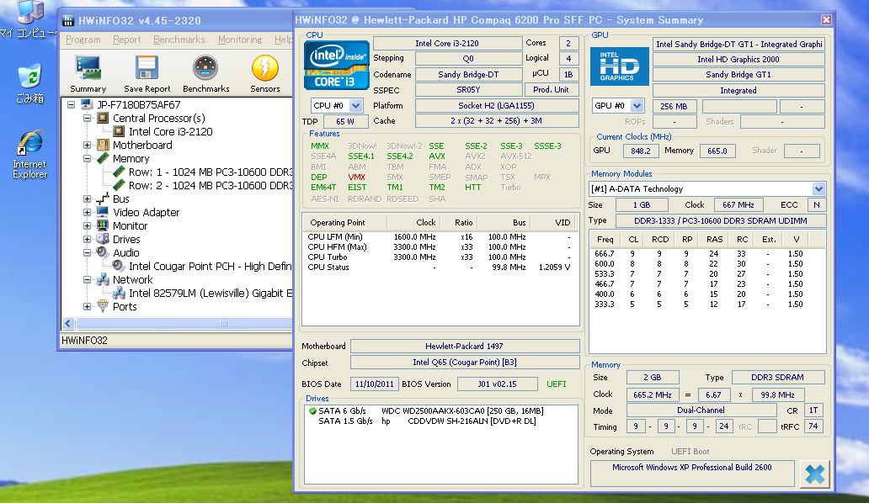Image resolution: width=869 pixels, height=503 pixels.
Task: Select the Drives tree item
Action: [x=126, y=240]
